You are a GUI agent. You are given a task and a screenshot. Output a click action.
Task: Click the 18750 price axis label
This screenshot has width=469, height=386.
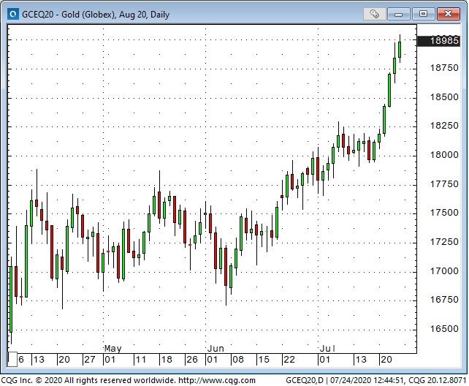(x=444, y=68)
